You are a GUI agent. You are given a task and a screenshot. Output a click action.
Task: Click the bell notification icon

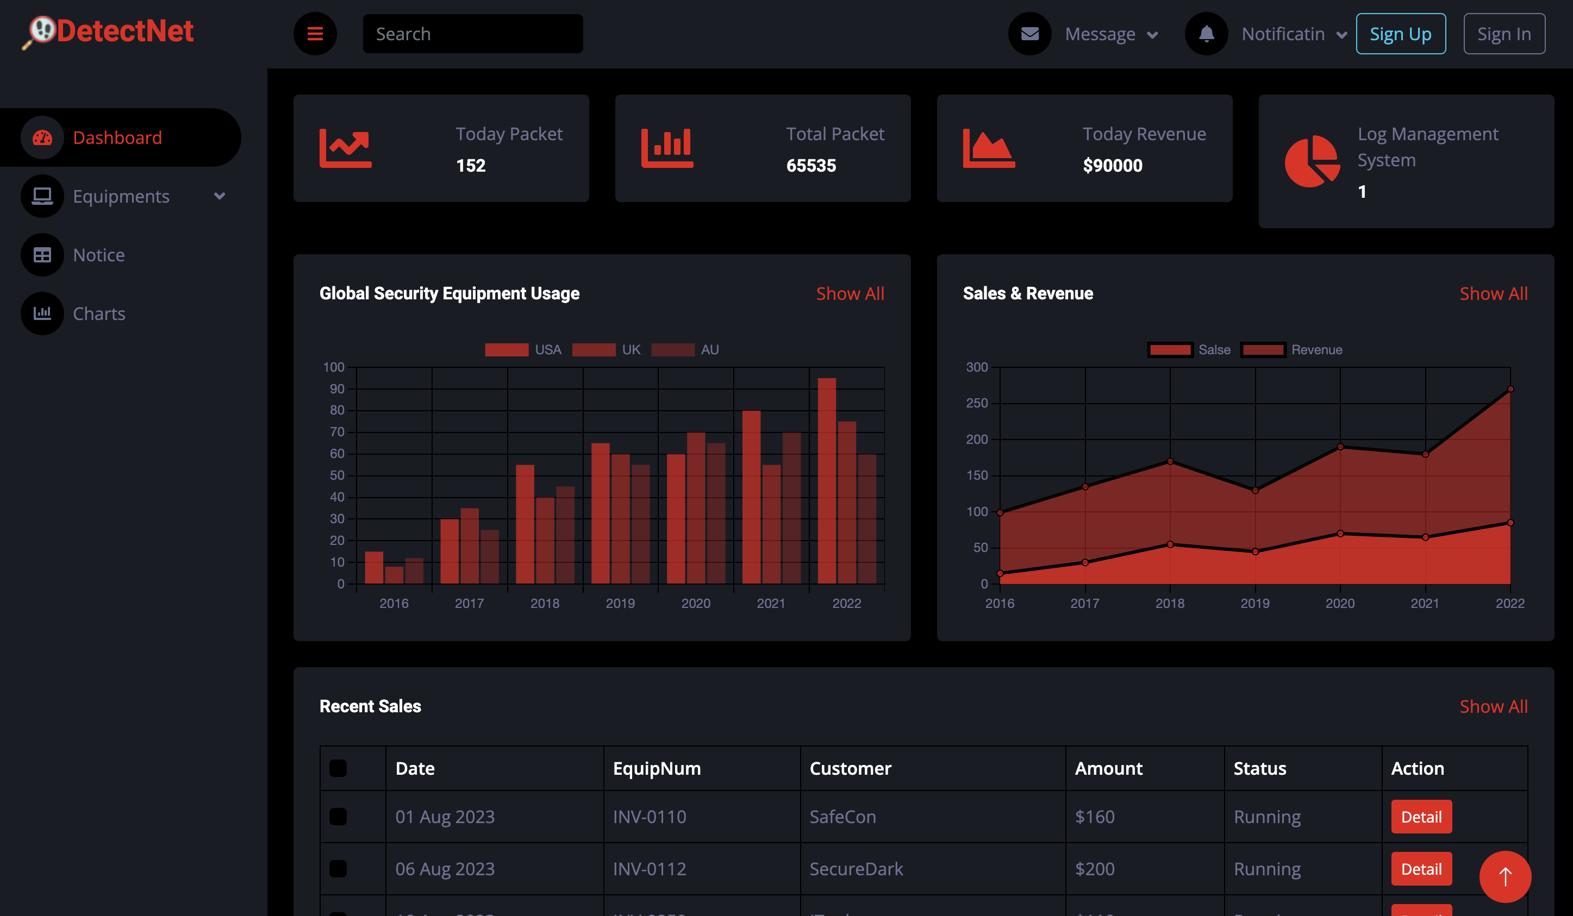click(x=1206, y=34)
